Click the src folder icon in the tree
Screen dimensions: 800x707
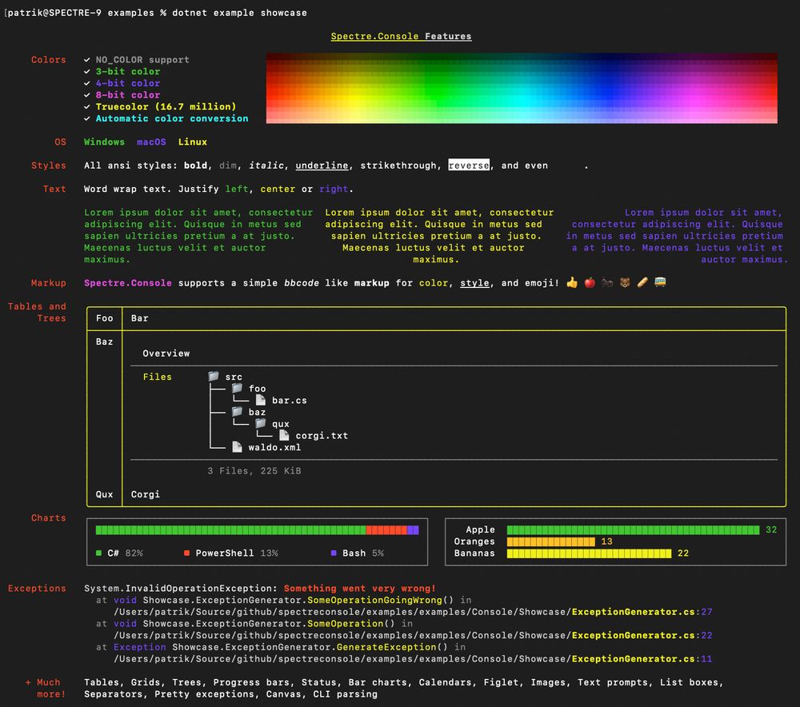(213, 376)
